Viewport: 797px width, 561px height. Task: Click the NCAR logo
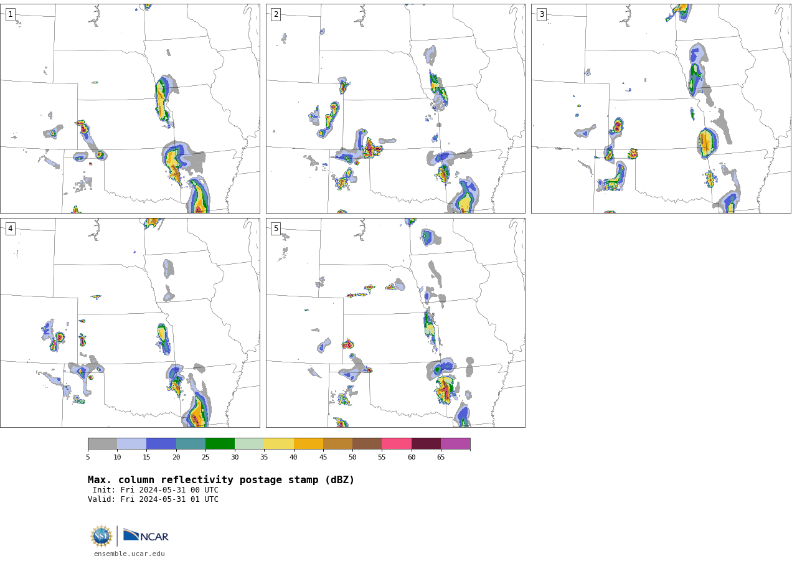pos(146,535)
